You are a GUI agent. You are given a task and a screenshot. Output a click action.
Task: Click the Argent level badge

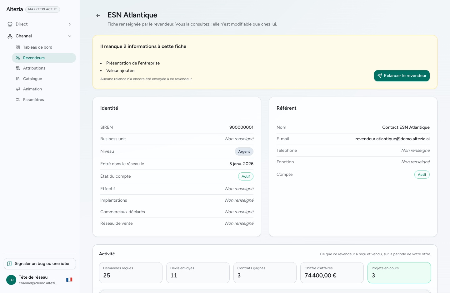[244, 151]
